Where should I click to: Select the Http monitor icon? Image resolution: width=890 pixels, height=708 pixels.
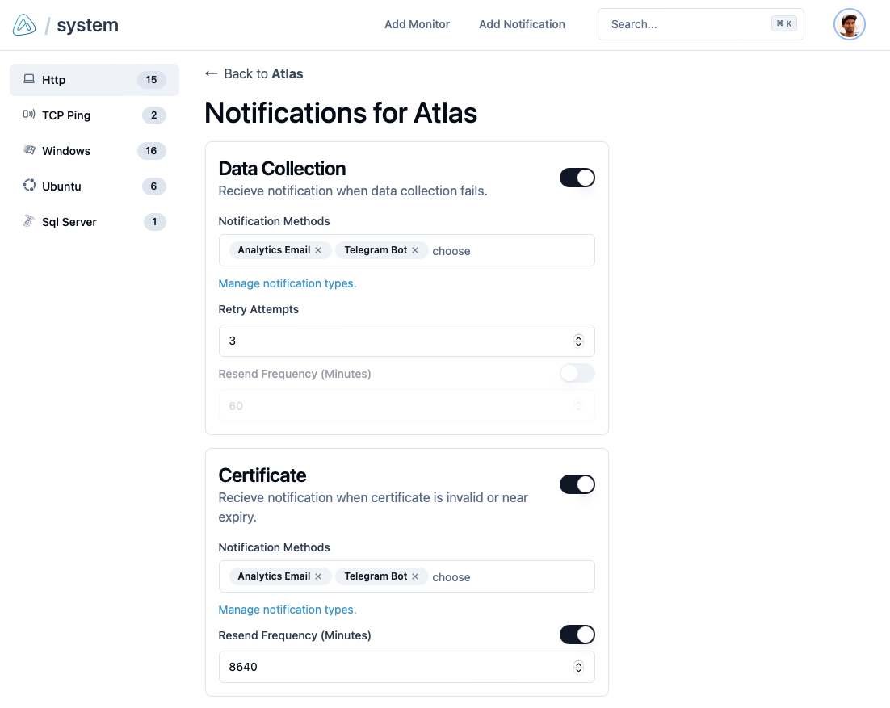coord(28,80)
